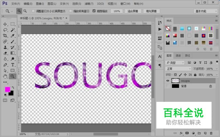Screen dimensions: 220x137
Task: Click the Zoom Out mode icon
Action: pyautogui.click(x=25, y=11)
